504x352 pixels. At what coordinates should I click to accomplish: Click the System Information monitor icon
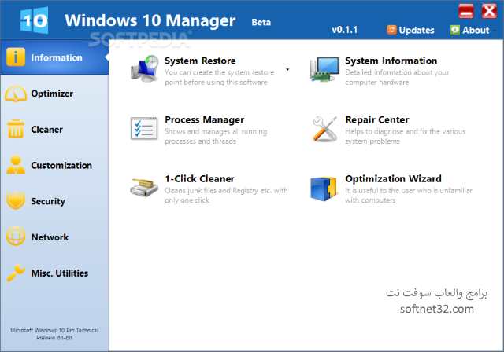tap(324, 69)
